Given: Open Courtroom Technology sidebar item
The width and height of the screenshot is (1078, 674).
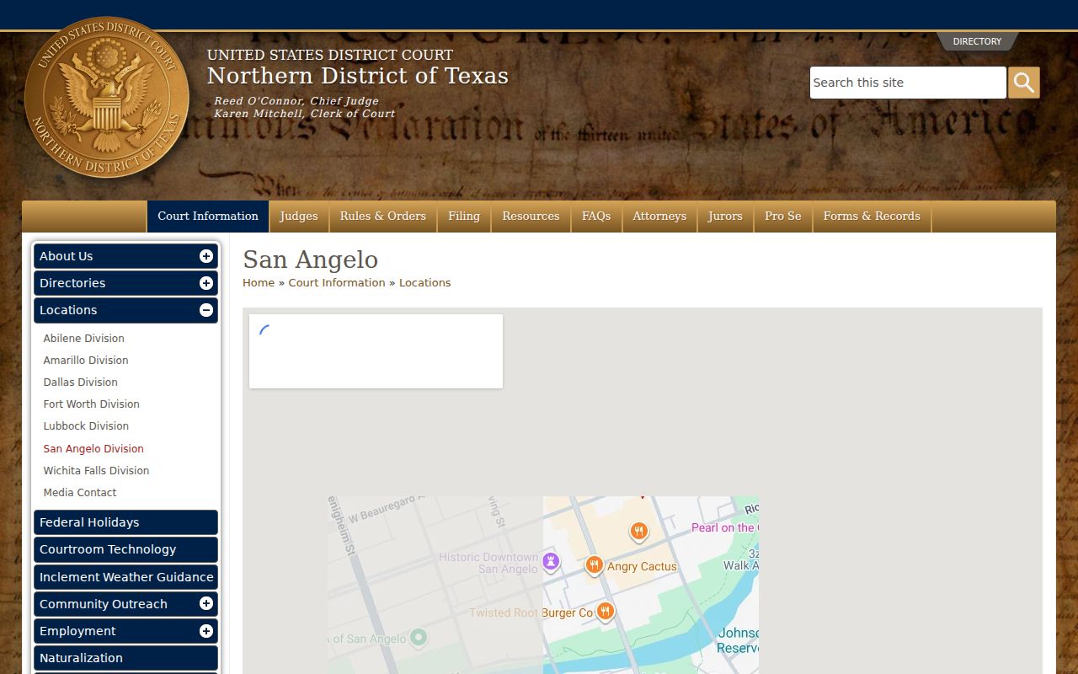Looking at the screenshot, I should [x=126, y=549].
